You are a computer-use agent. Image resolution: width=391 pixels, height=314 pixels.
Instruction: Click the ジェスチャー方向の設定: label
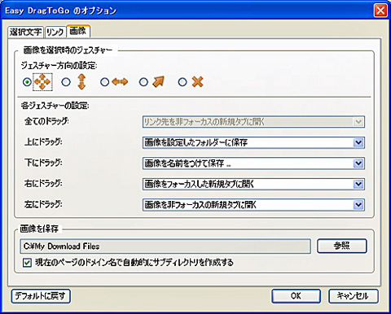[x=59, y=65]
